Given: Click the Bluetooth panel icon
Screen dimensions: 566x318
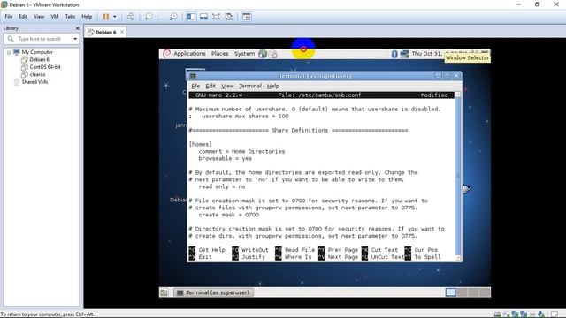Looking at the screenshot, I should click(x=394, y=54).
